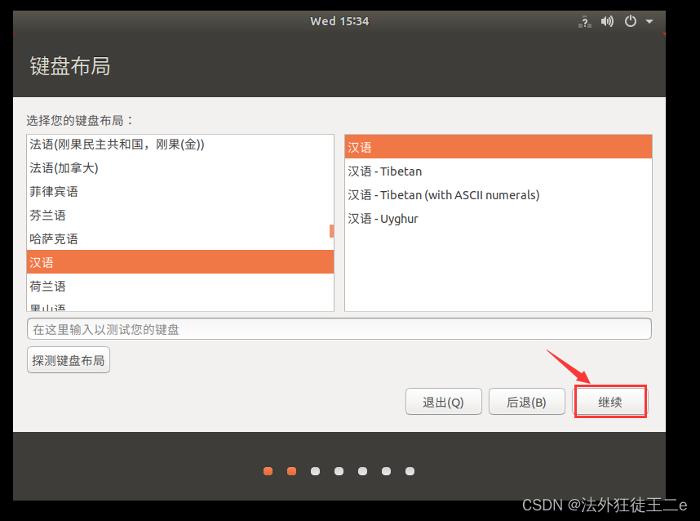Screen dimensions: 700x521
Task: Click the power icon in the top bar
Action: (630, 21)
